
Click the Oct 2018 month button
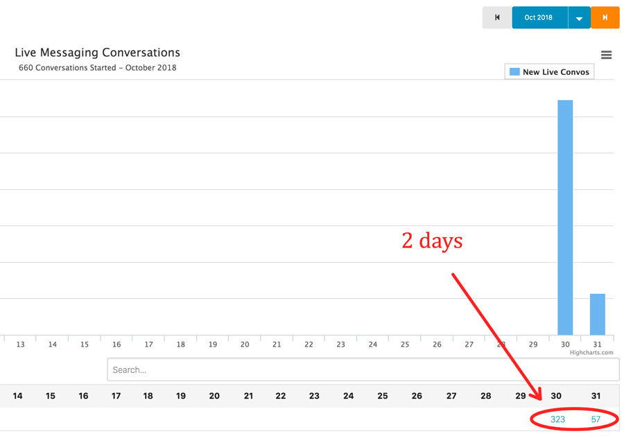click(x=539, y=17)
